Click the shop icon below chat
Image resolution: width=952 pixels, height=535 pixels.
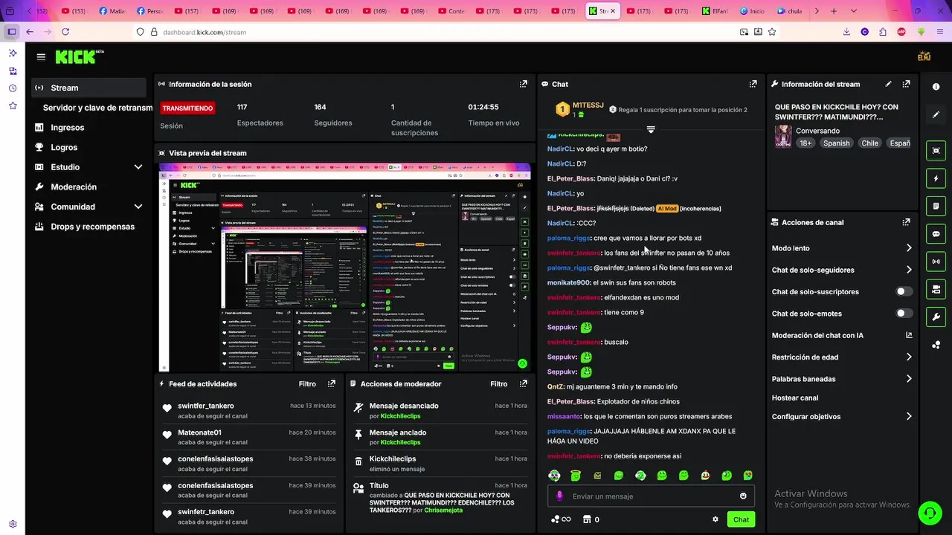(x=587, y=519)
